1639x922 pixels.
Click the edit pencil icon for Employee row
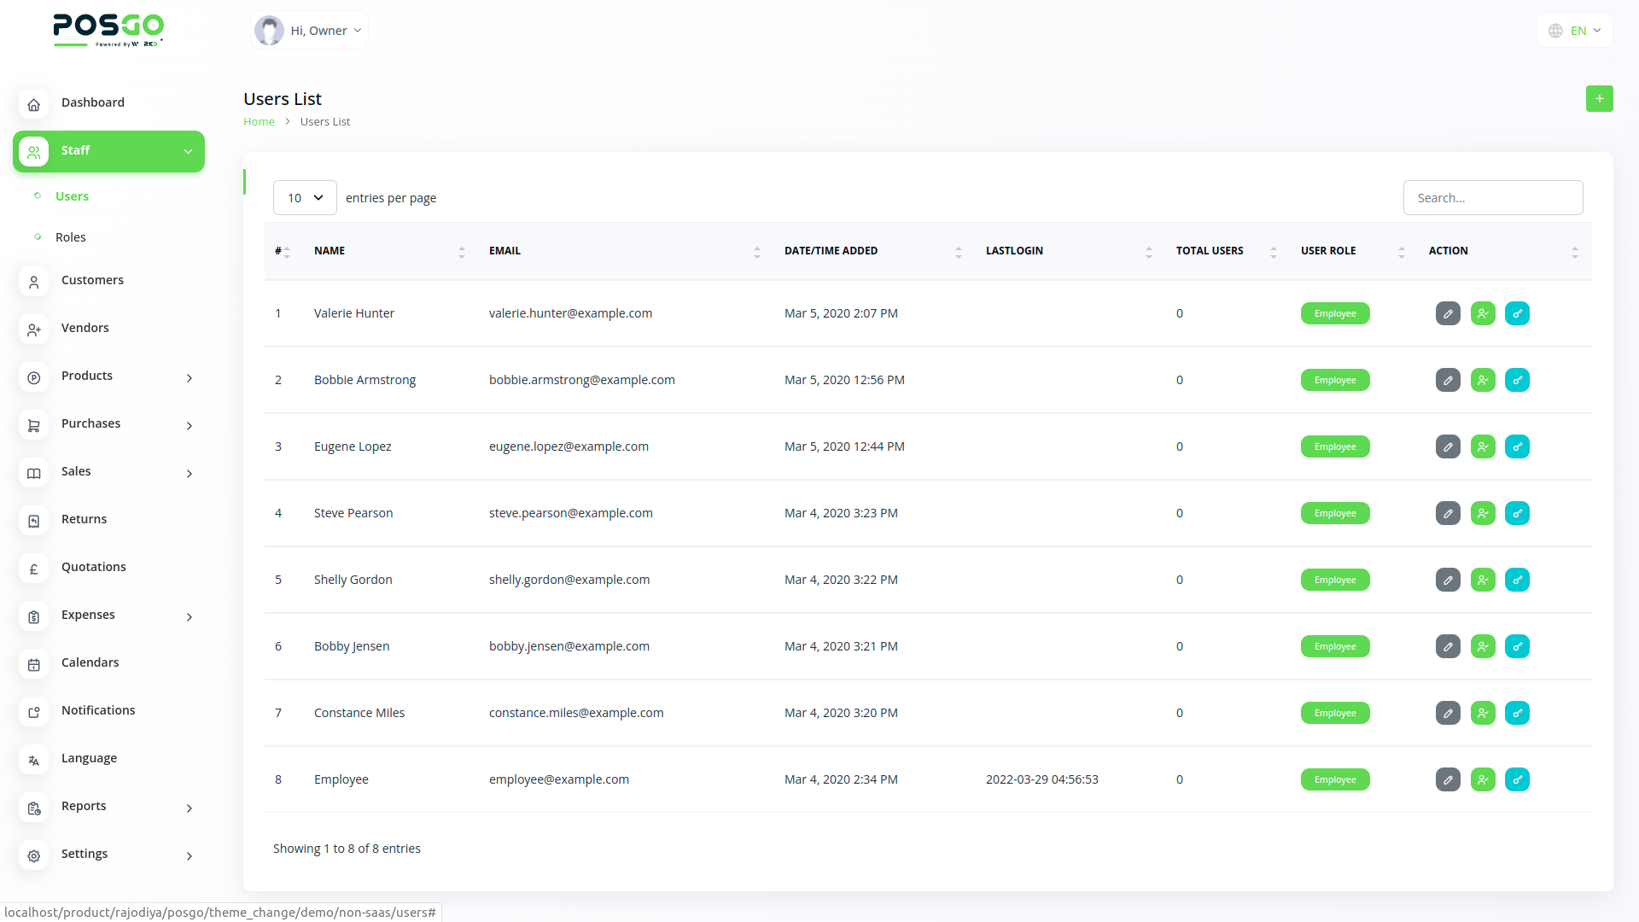[x=1448, y=779]
